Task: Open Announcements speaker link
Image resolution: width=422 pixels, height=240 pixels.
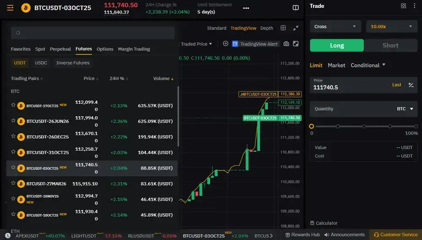Action: (344, 235)
